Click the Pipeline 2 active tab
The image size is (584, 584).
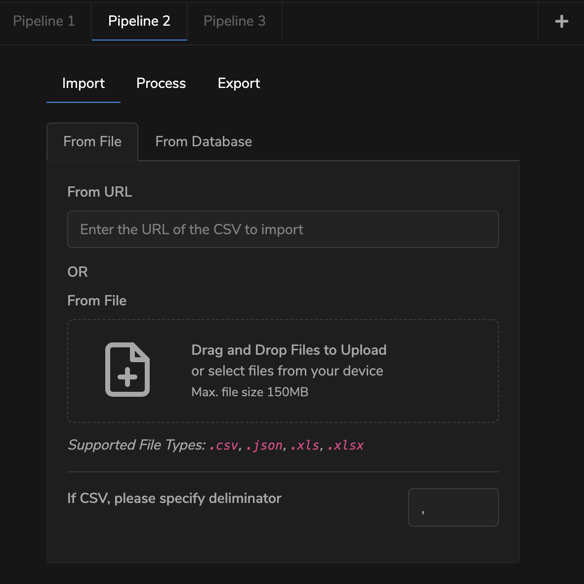point(139,21)
